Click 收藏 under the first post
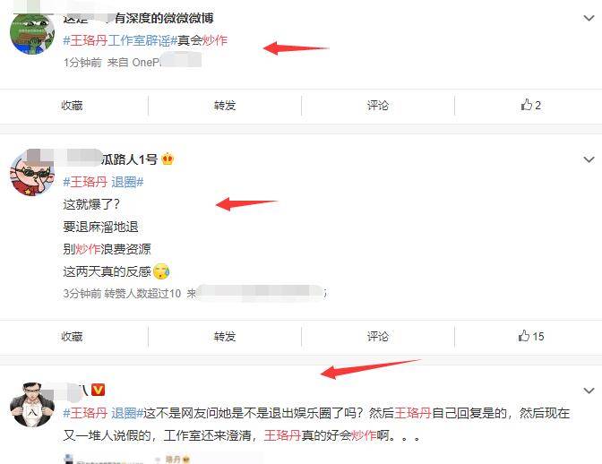The width and height of the screenshot is (602, 464). (72, 105)
